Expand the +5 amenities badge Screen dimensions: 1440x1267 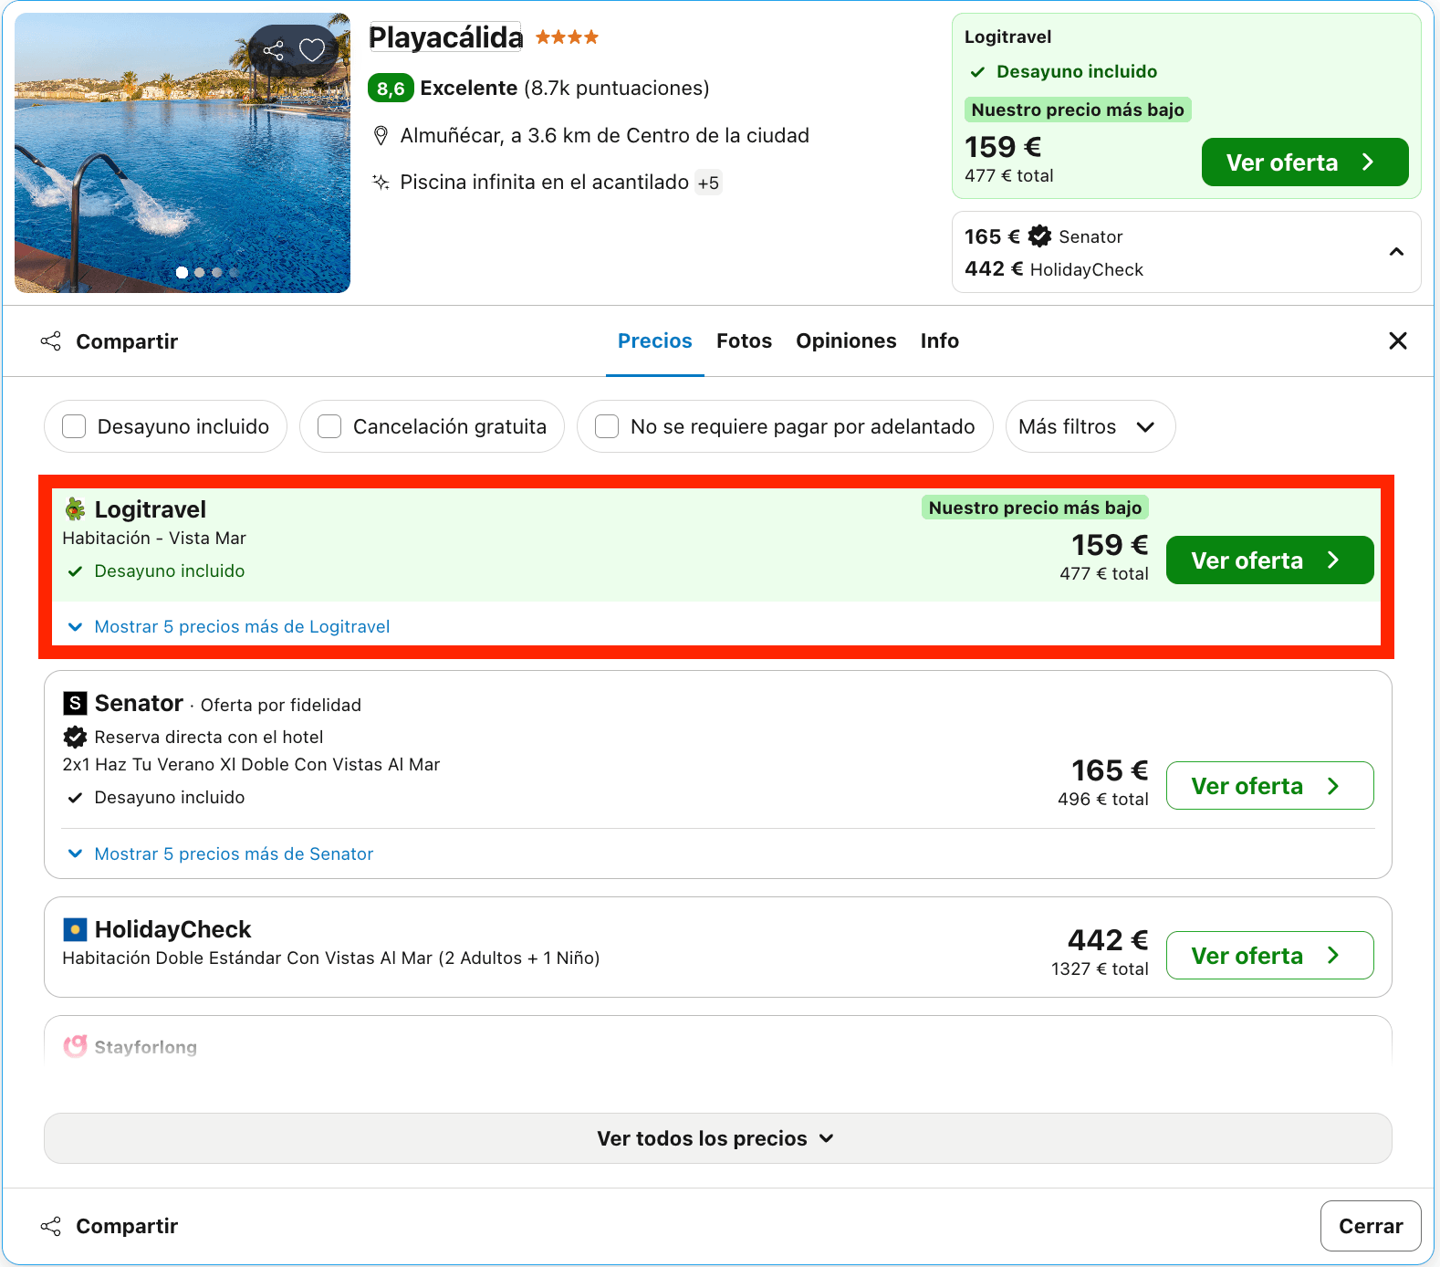pos(708,183)
